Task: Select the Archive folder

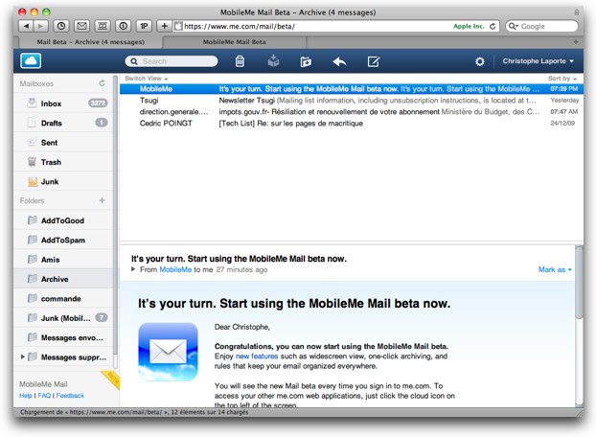Action: [x=63, y=279]
